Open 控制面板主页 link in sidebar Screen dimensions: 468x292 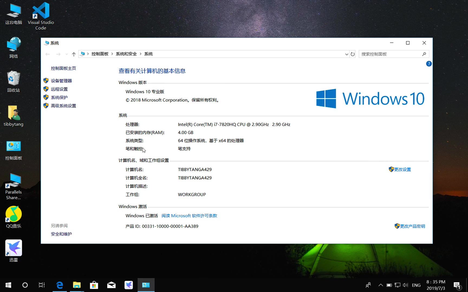[63, 68]
